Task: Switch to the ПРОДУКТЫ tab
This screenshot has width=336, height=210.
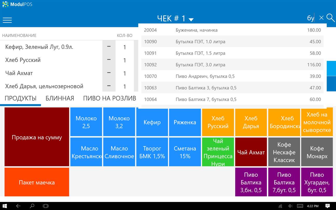Action: click(20, 99)
